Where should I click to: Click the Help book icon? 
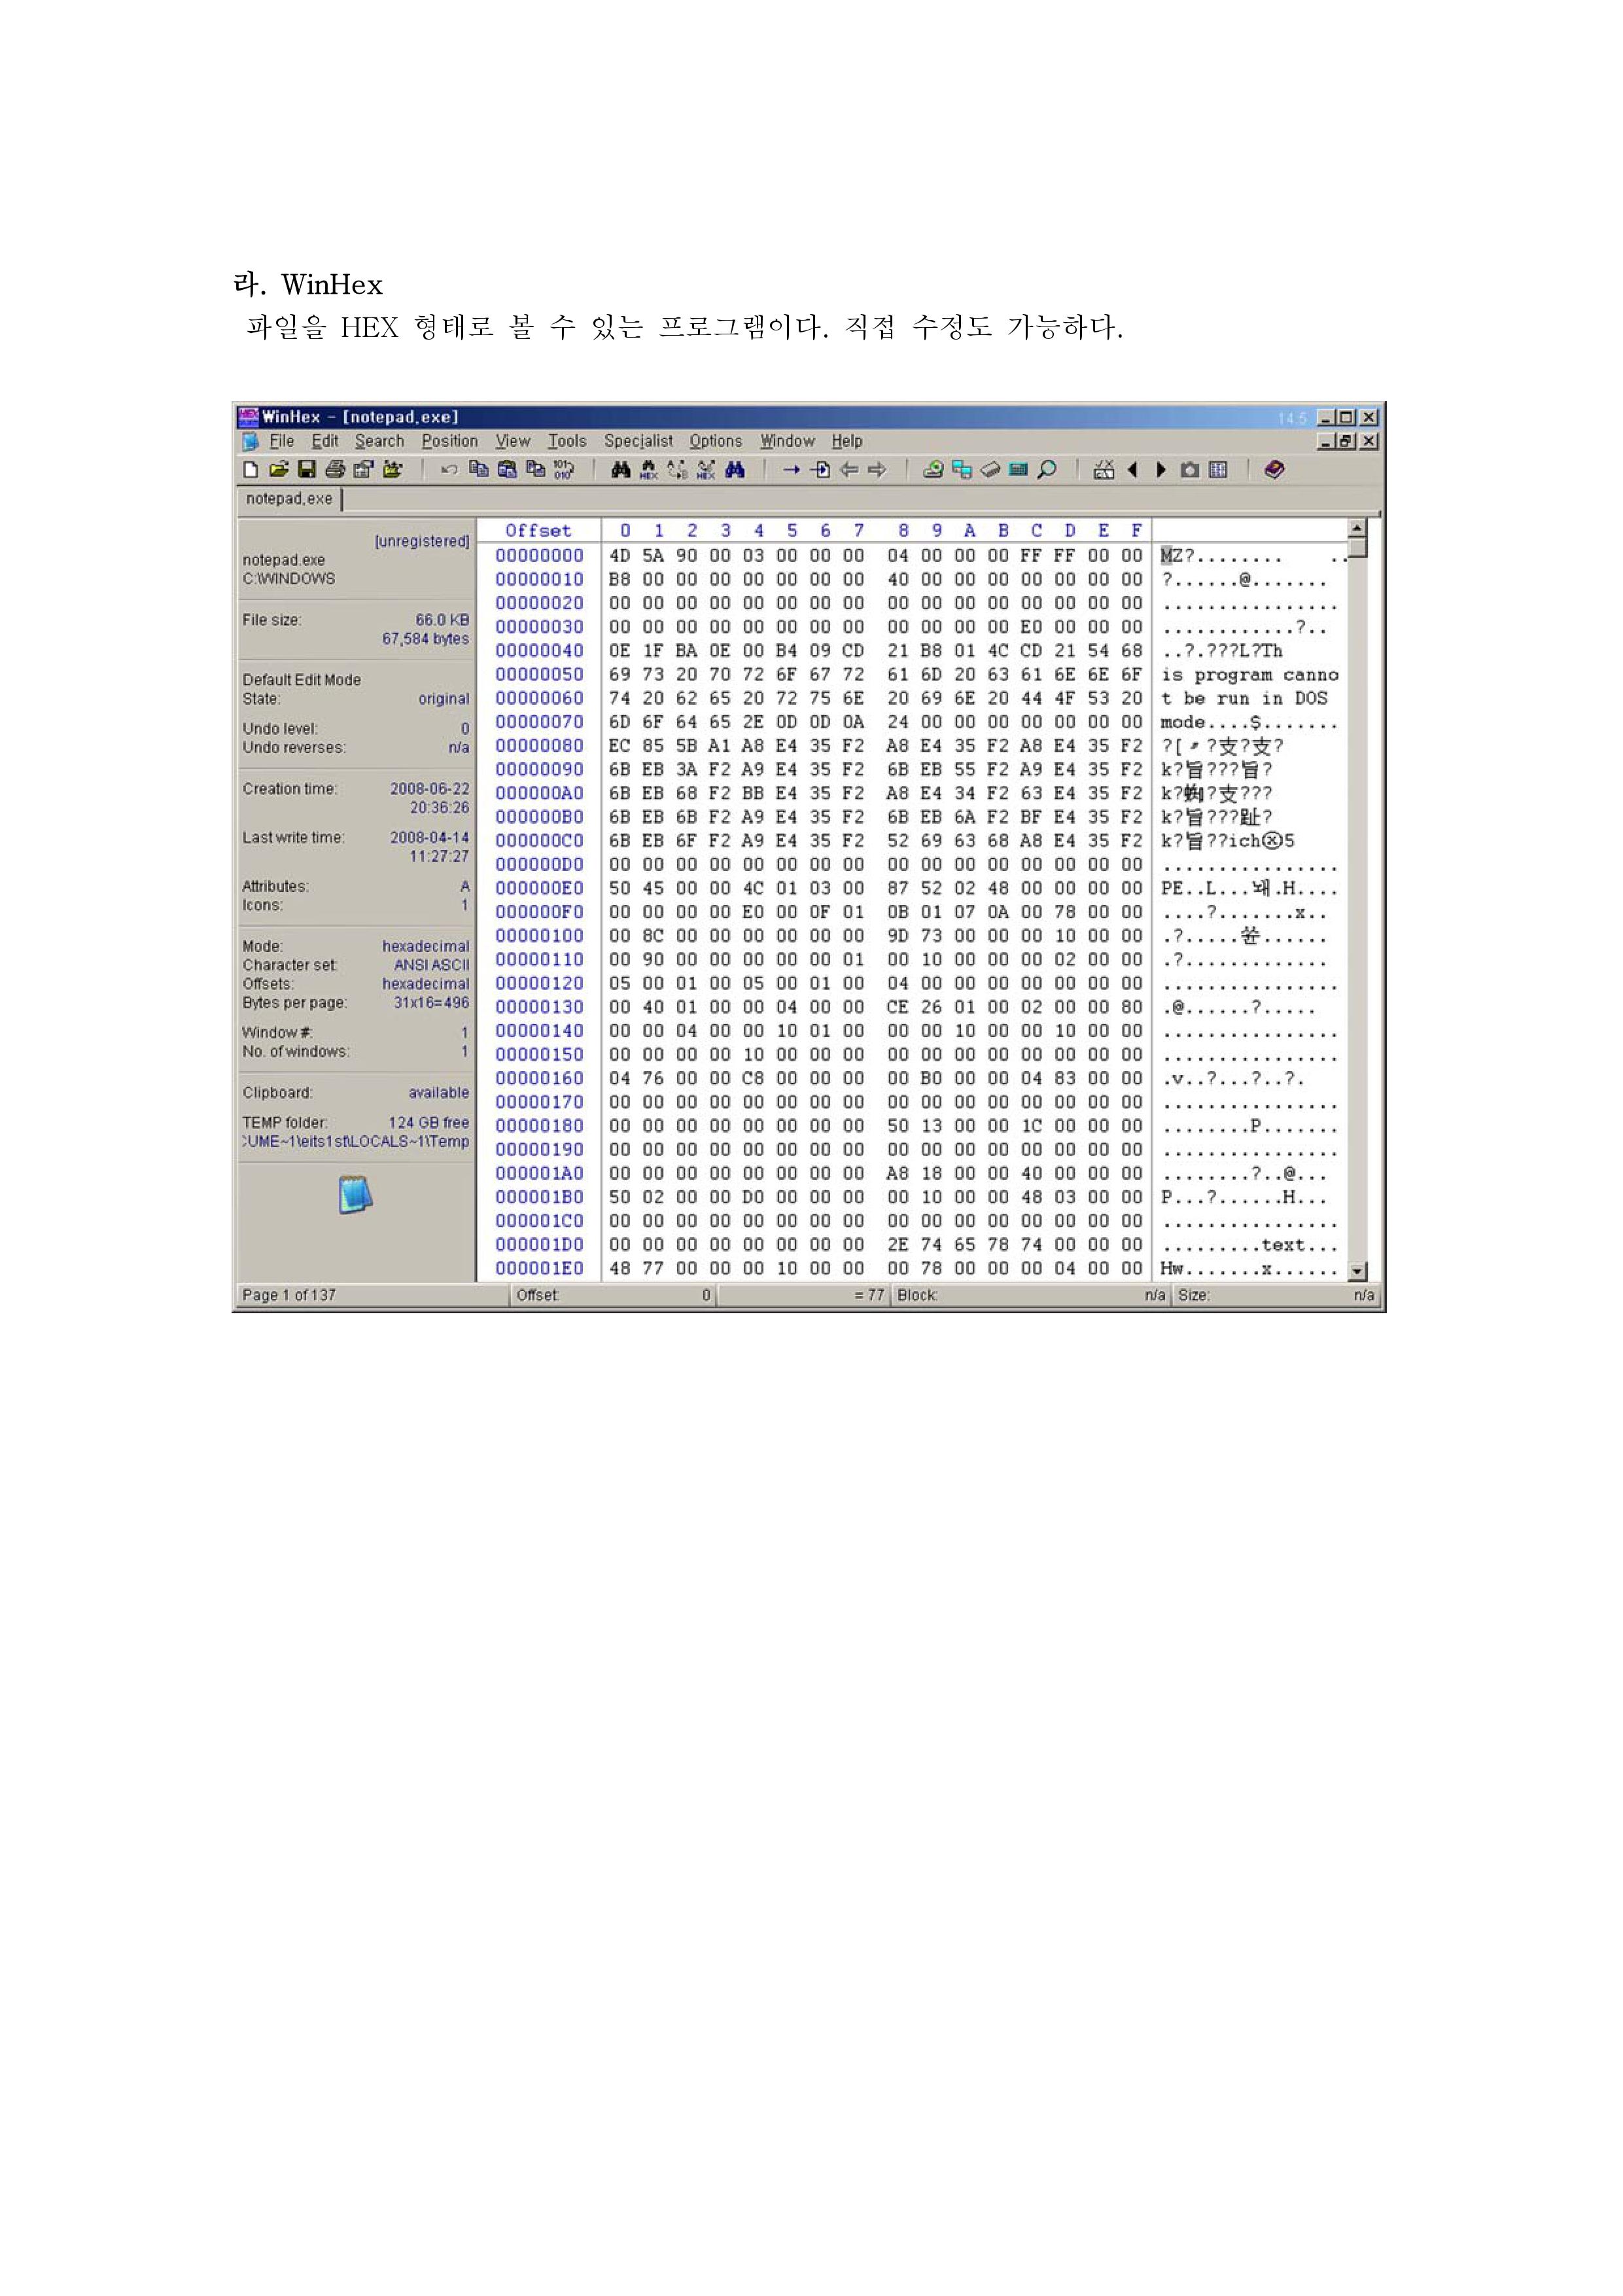1274,470
